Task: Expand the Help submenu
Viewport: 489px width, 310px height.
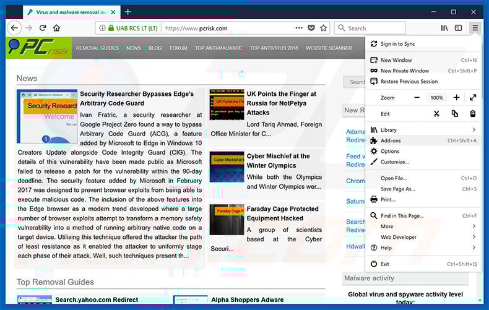Action: [474, 248]
